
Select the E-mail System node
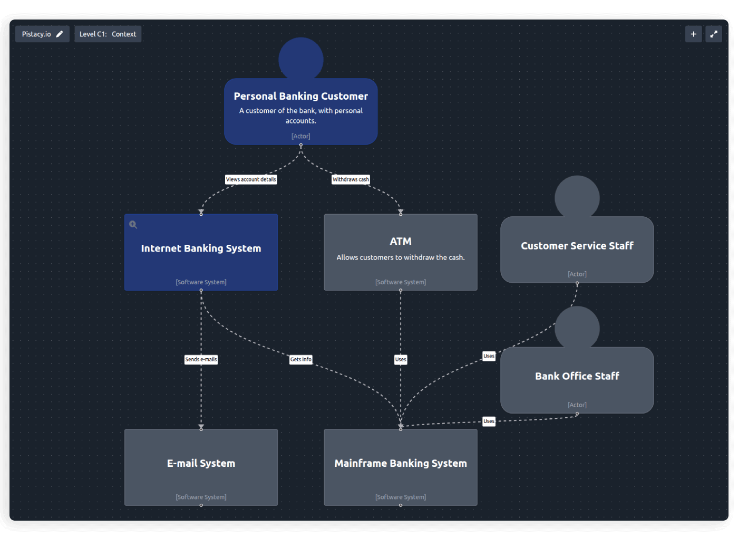[x=201, y=467]
